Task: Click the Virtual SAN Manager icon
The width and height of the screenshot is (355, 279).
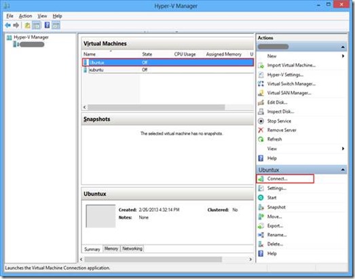Action: point(261,93)
